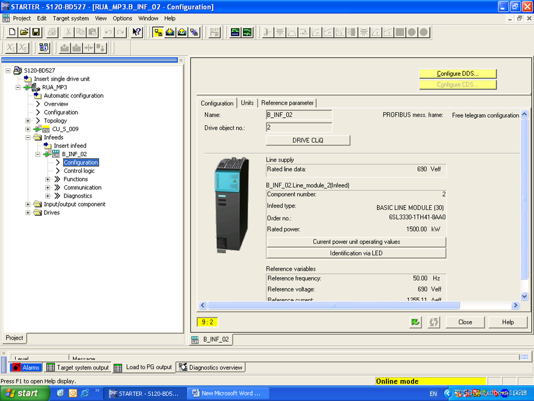Click the Drive object no. field
Screen dimensions: 534x401
click(x=299, y=127)
